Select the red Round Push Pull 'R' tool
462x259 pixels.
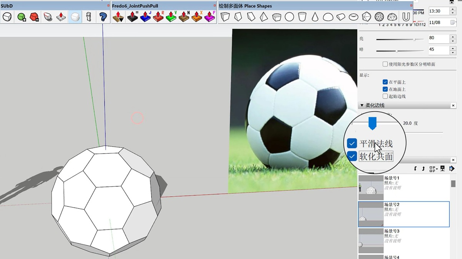click(x=158, y=17)
